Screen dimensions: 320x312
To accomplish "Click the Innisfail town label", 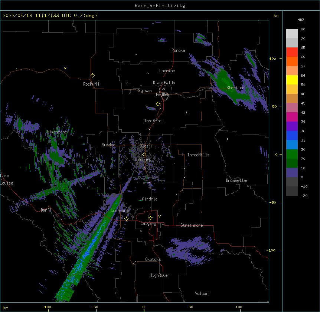I will click(154, 121).
